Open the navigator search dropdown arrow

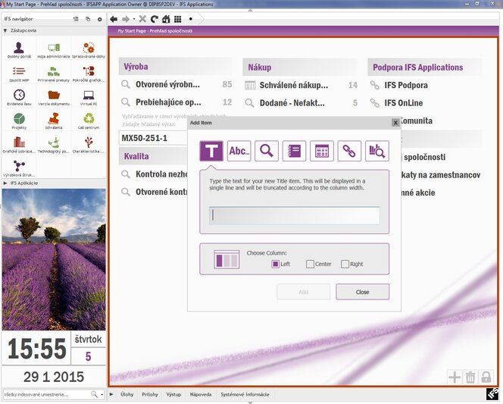coord(102,394)
